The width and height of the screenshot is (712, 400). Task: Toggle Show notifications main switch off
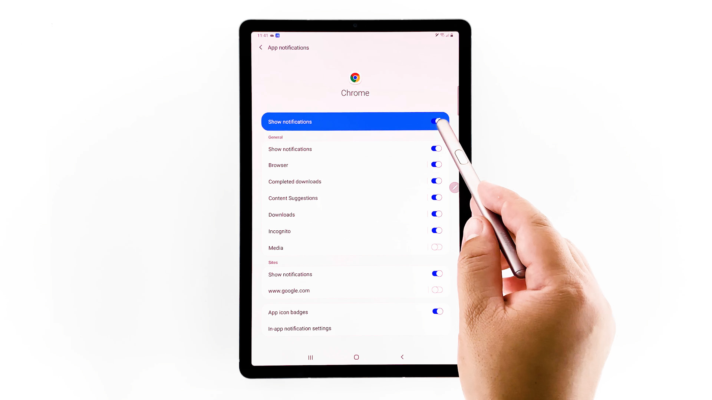click(436, 121)
